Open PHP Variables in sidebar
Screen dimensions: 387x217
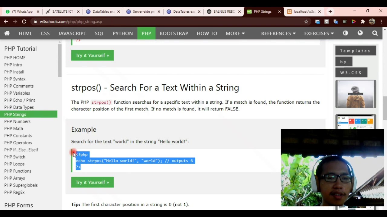(x=17, y=93)
